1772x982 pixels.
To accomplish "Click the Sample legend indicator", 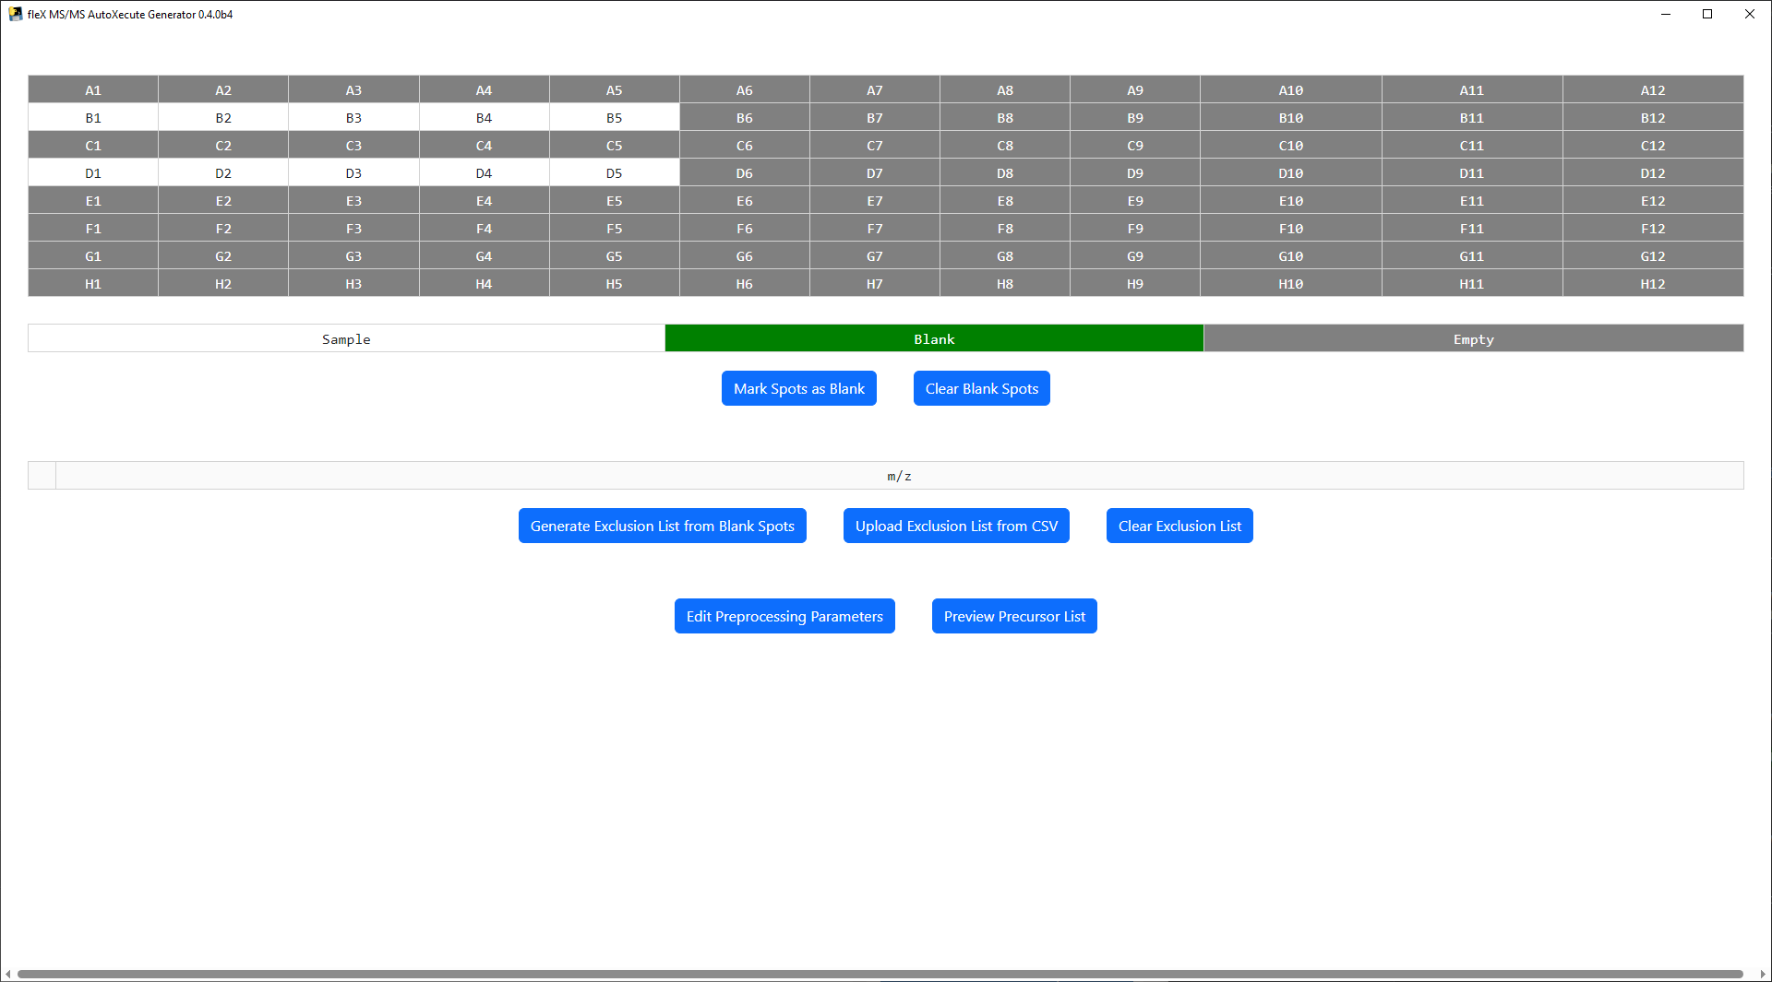I will [345, 338].
